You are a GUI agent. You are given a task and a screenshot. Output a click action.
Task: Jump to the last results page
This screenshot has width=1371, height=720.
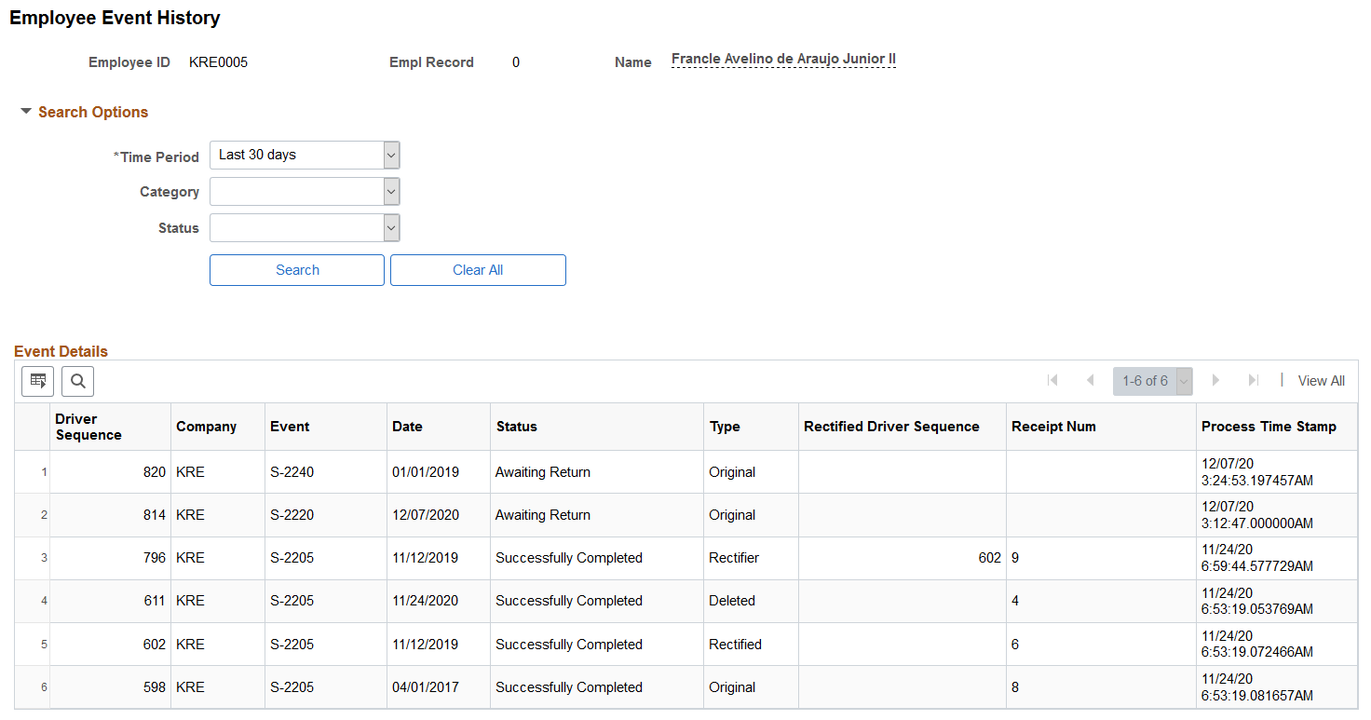click(x=1253, y=380)
